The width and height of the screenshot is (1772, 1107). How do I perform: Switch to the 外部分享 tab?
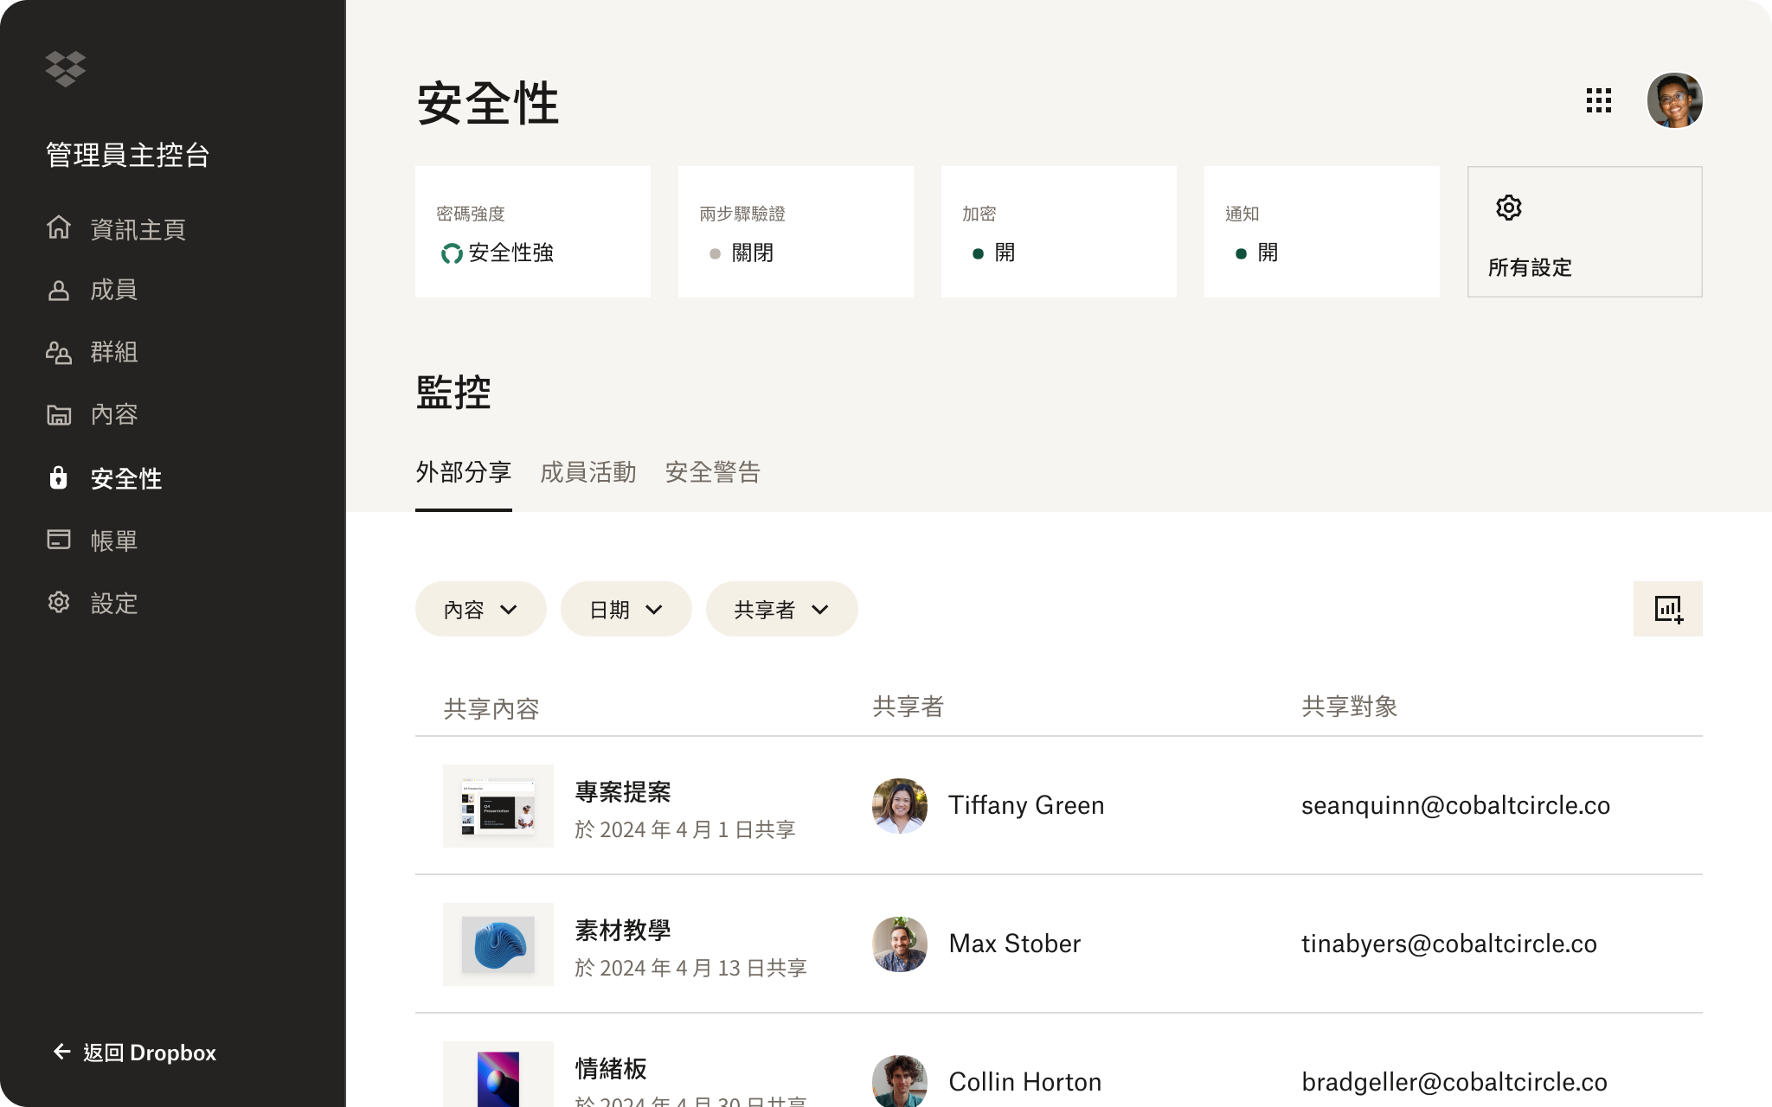464,472
